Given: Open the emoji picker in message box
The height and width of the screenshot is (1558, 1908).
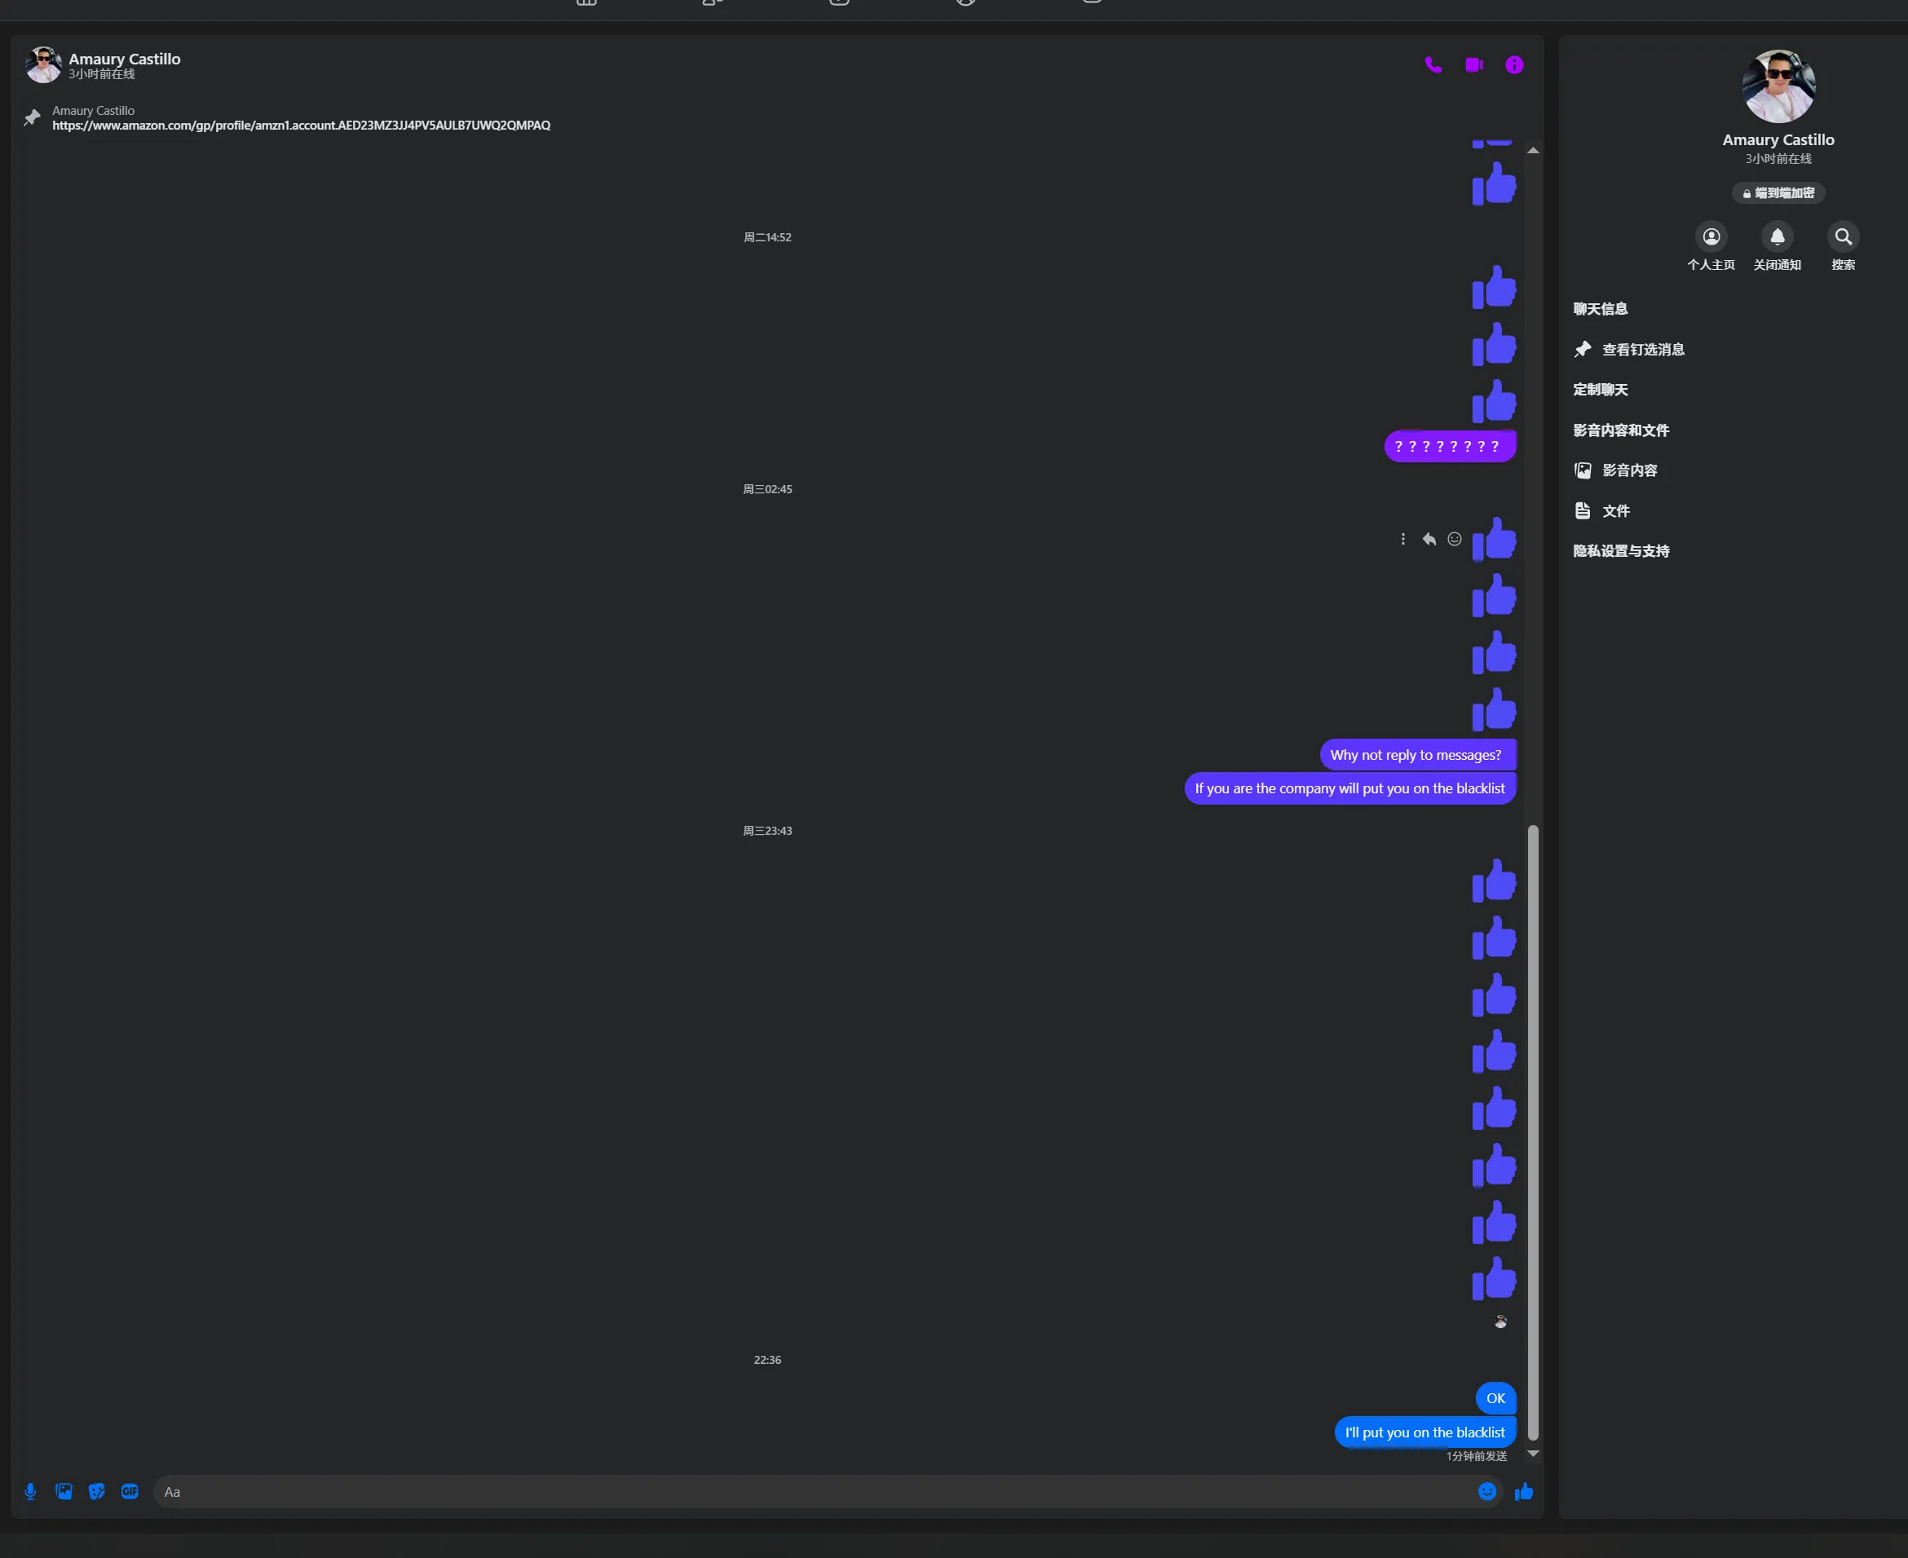Looking at the screenshot, I should [x=1487, y=1492].
